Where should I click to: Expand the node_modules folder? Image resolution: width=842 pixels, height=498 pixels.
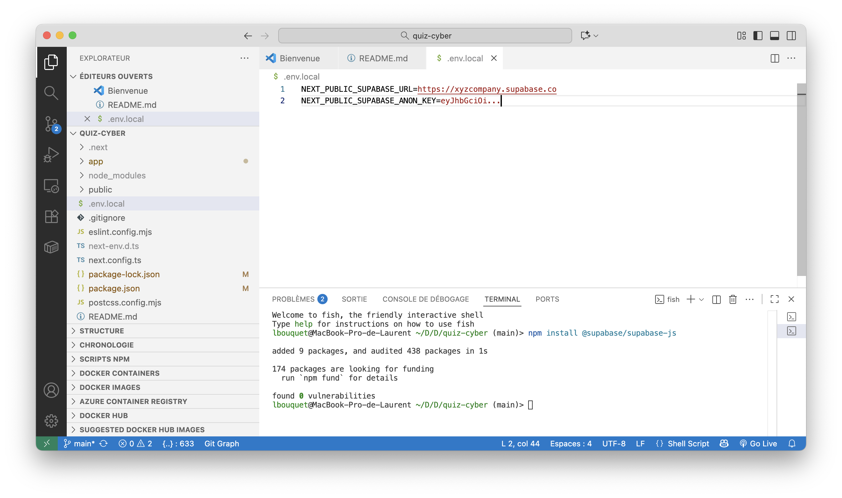point(117,176)
